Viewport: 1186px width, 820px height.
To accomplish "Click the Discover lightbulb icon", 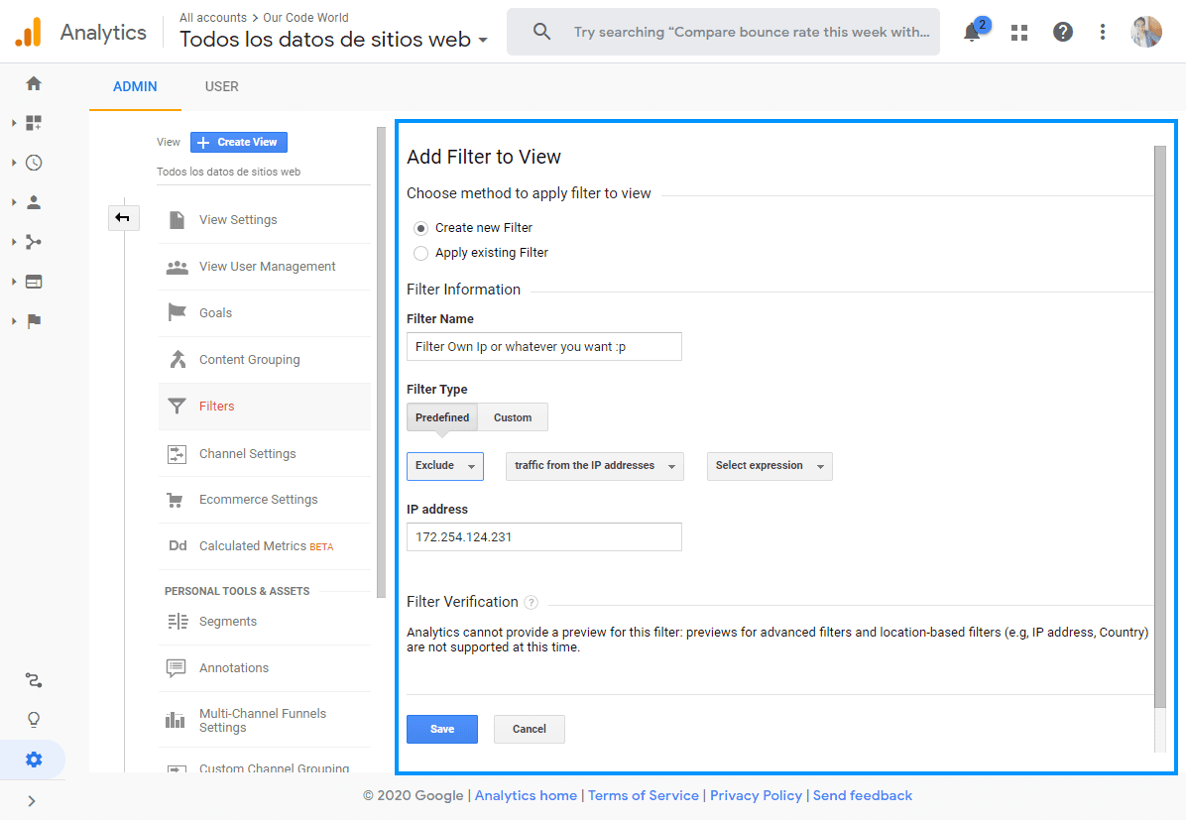I will click(x=34, y=720).
